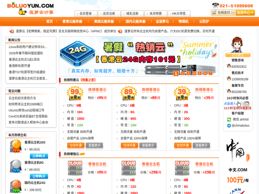
Task: Switch banner to slide 1
Action: 176,73
